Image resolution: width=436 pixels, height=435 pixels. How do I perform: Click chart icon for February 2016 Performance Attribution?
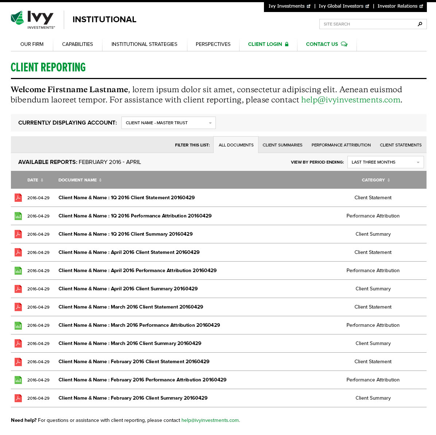[x=18, y=380]
